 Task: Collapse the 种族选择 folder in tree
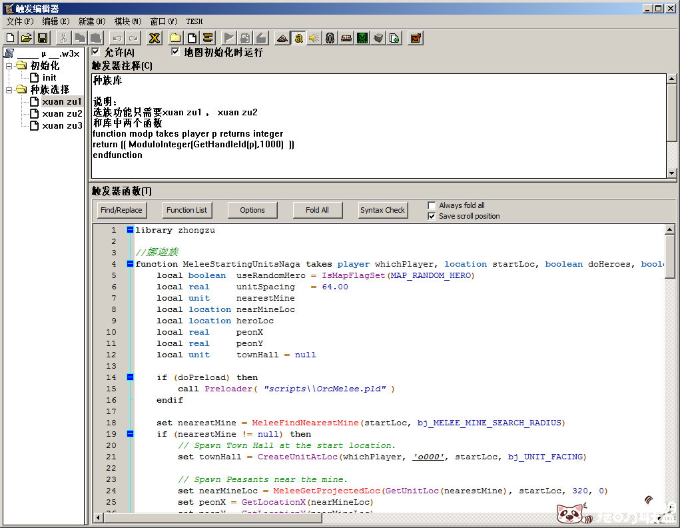9,89
